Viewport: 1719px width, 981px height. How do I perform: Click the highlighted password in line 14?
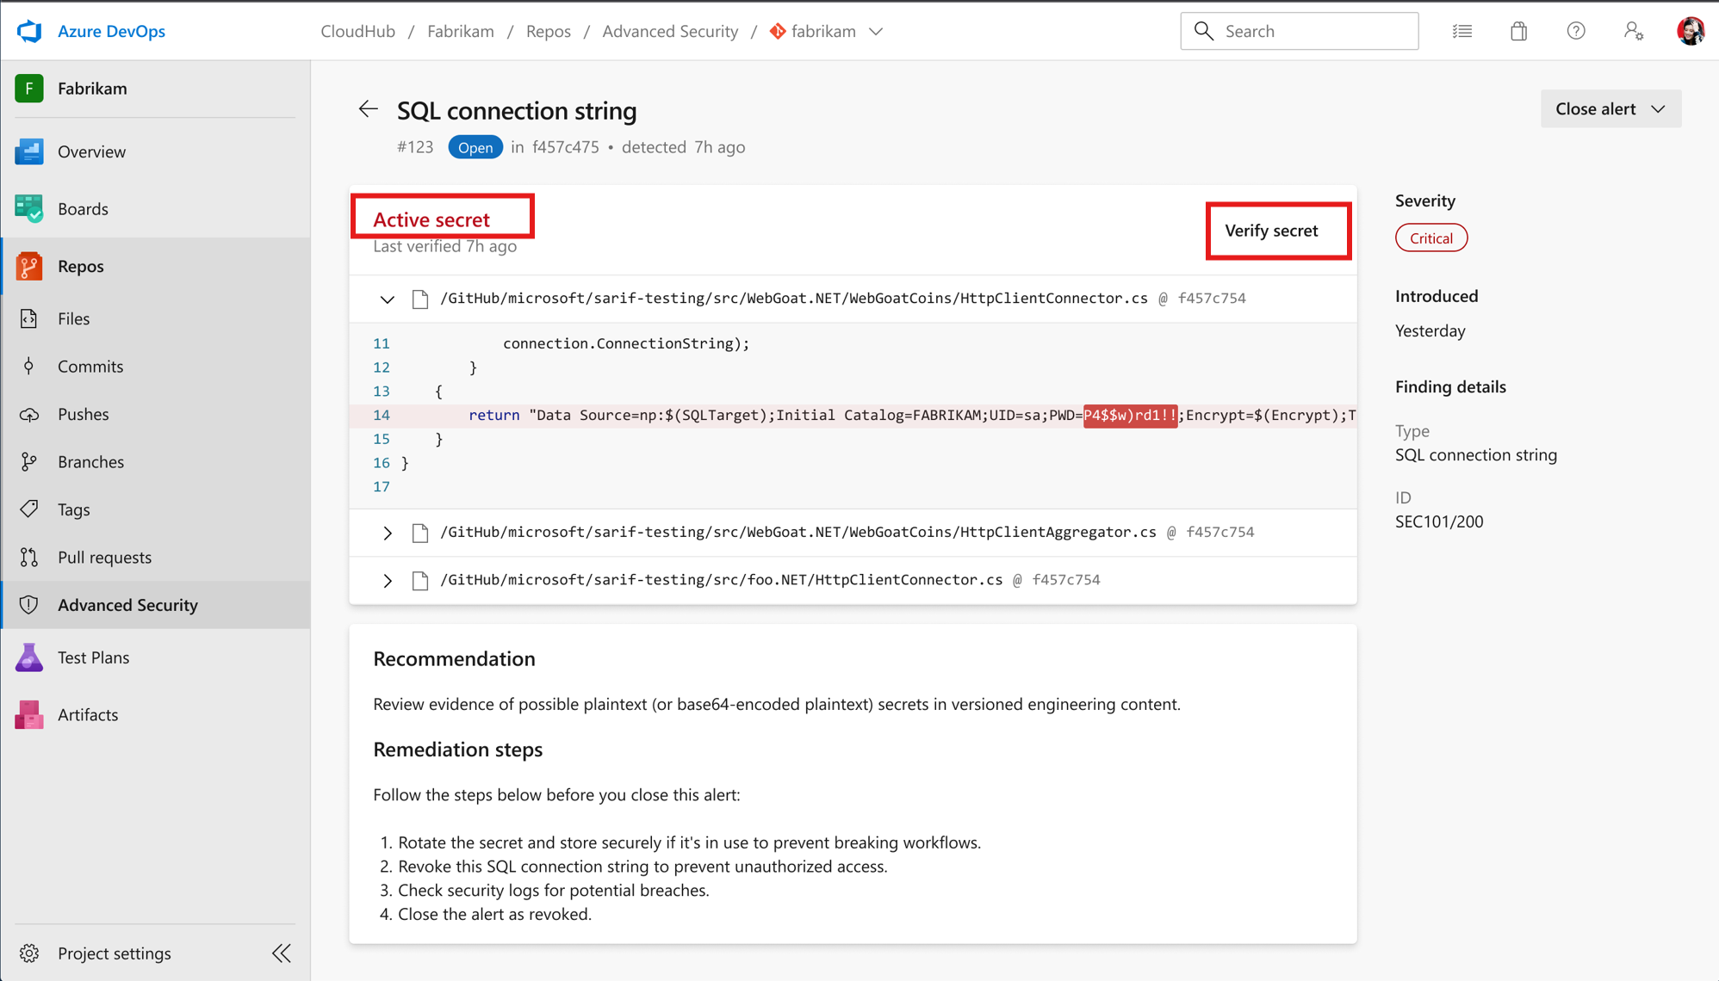tap(1130, 416)
